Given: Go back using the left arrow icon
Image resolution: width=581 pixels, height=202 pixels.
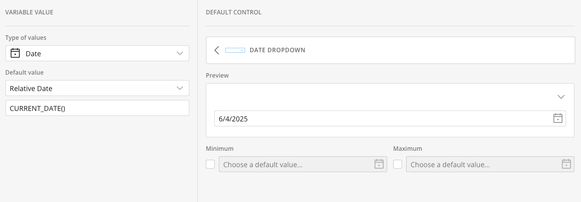Looking at the screenshot, I should [x=217, y=50].
